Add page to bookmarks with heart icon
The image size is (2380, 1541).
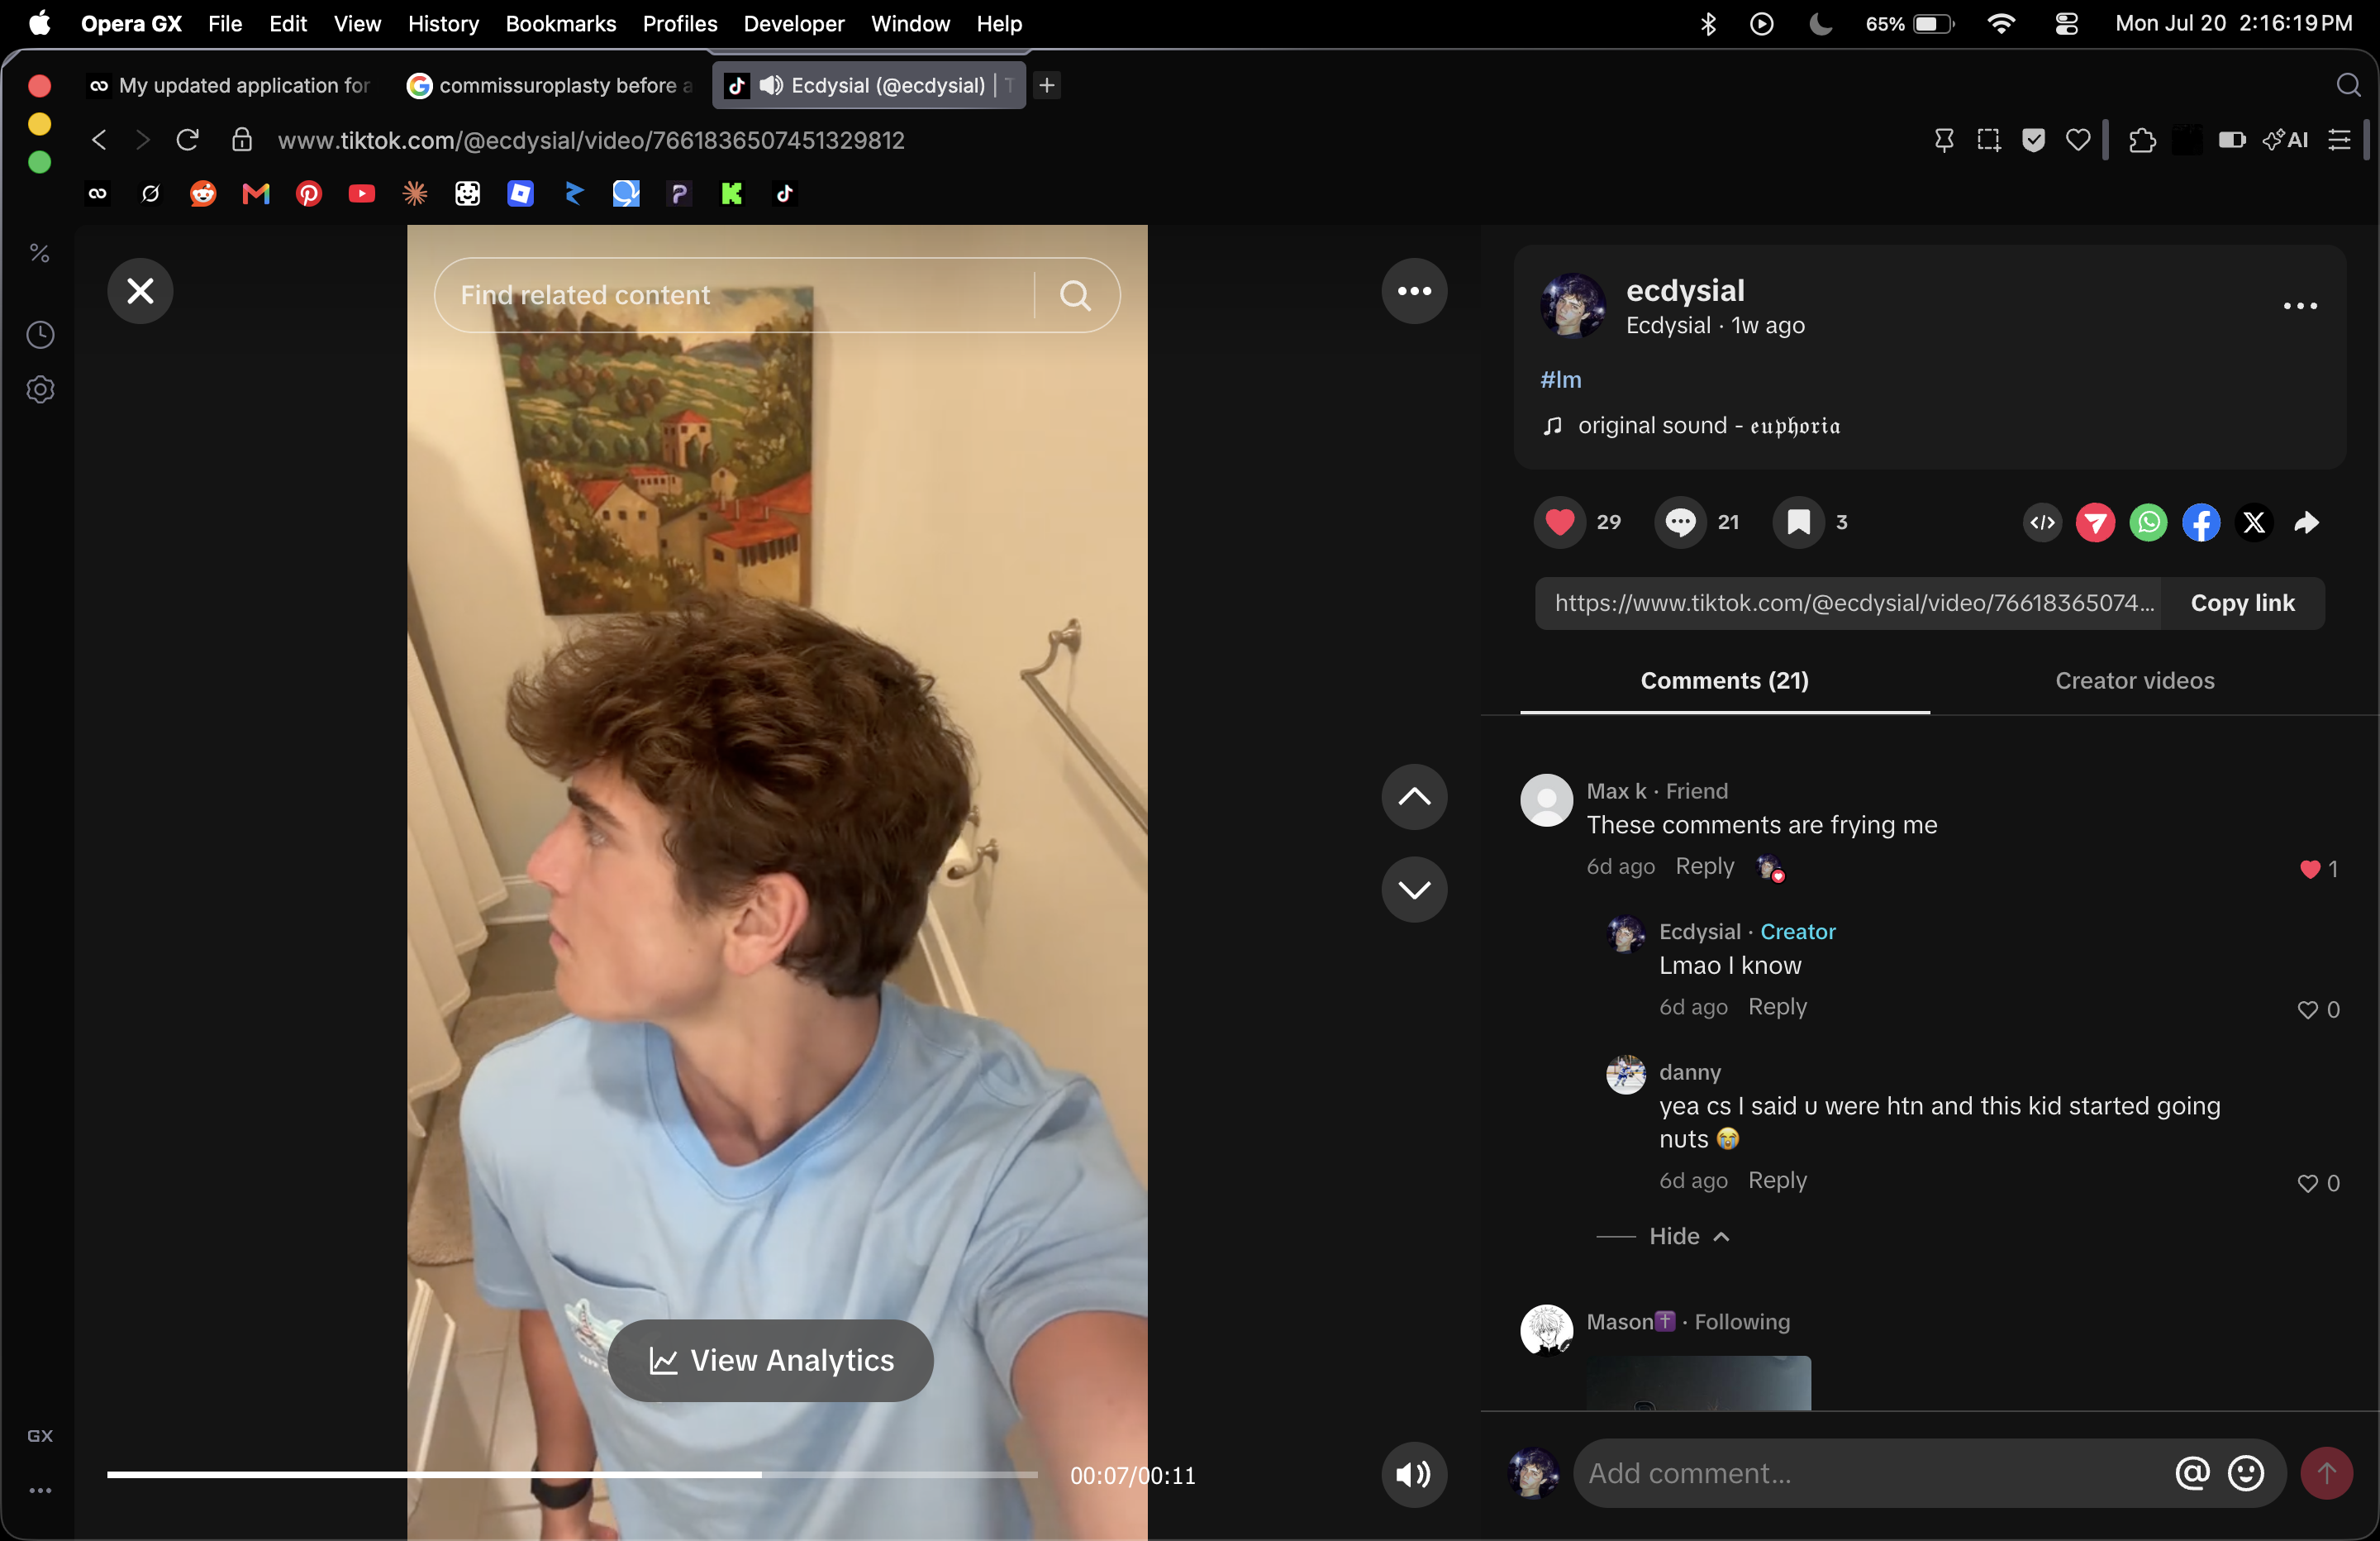click(x=2078, y=140)
